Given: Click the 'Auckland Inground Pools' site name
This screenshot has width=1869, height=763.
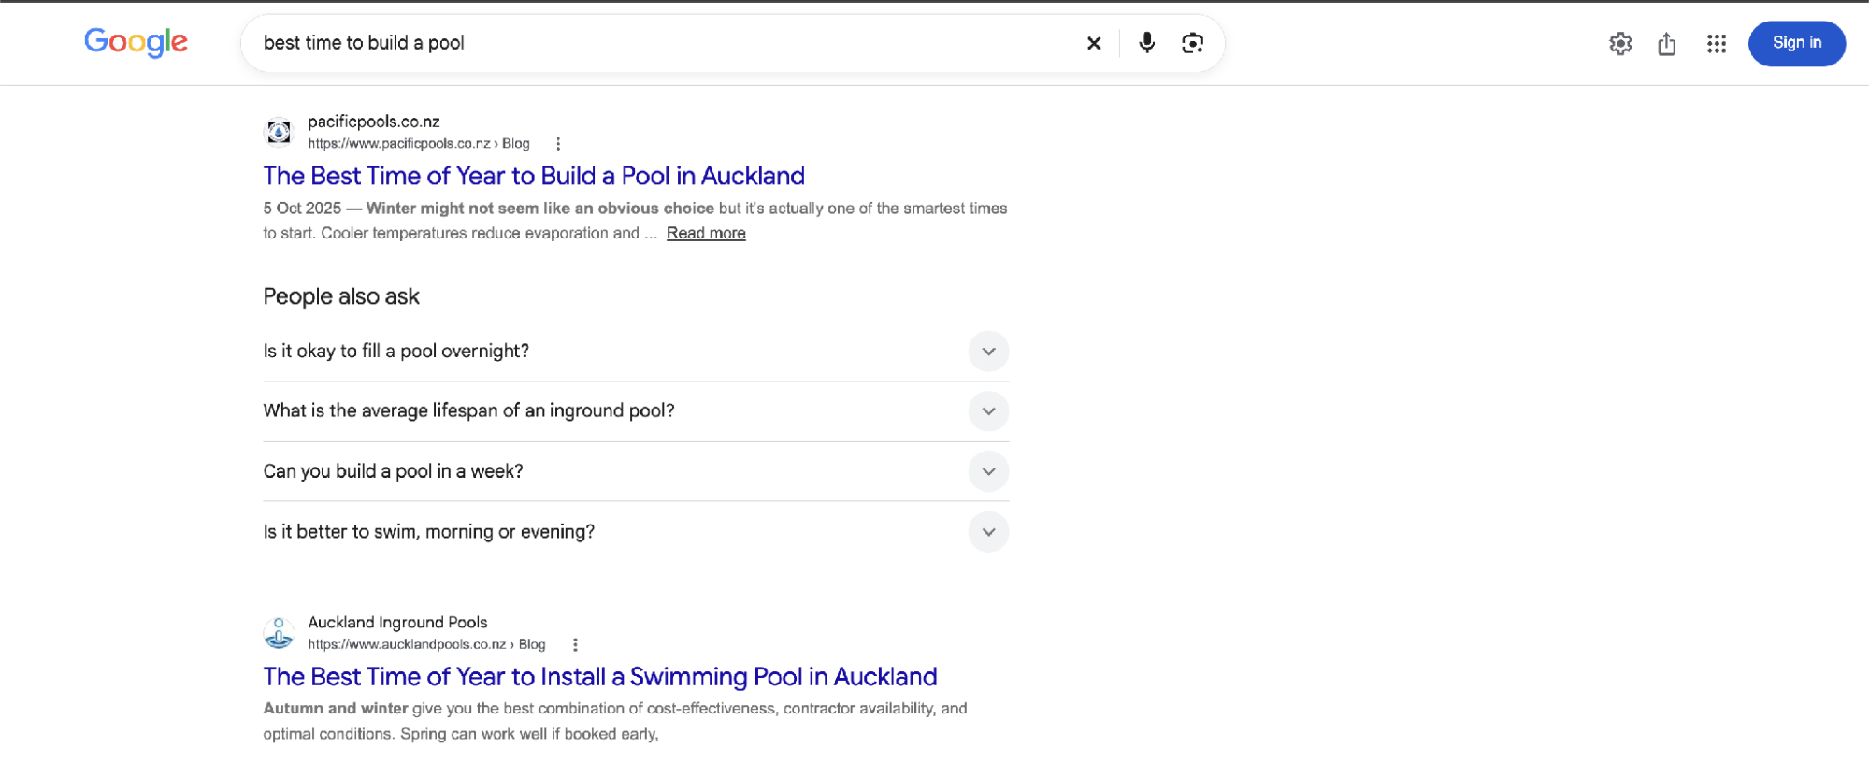Looking at the screenshot, I should coord(397,622).
